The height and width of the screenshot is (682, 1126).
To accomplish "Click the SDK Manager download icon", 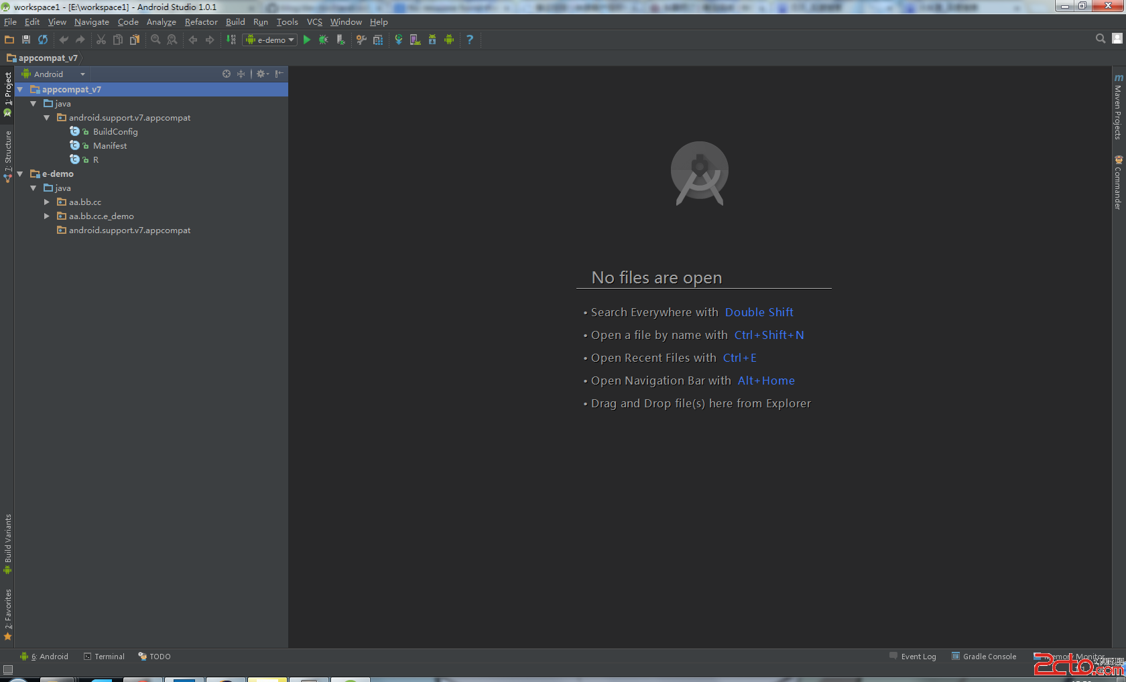I will (x=432, y=40).
